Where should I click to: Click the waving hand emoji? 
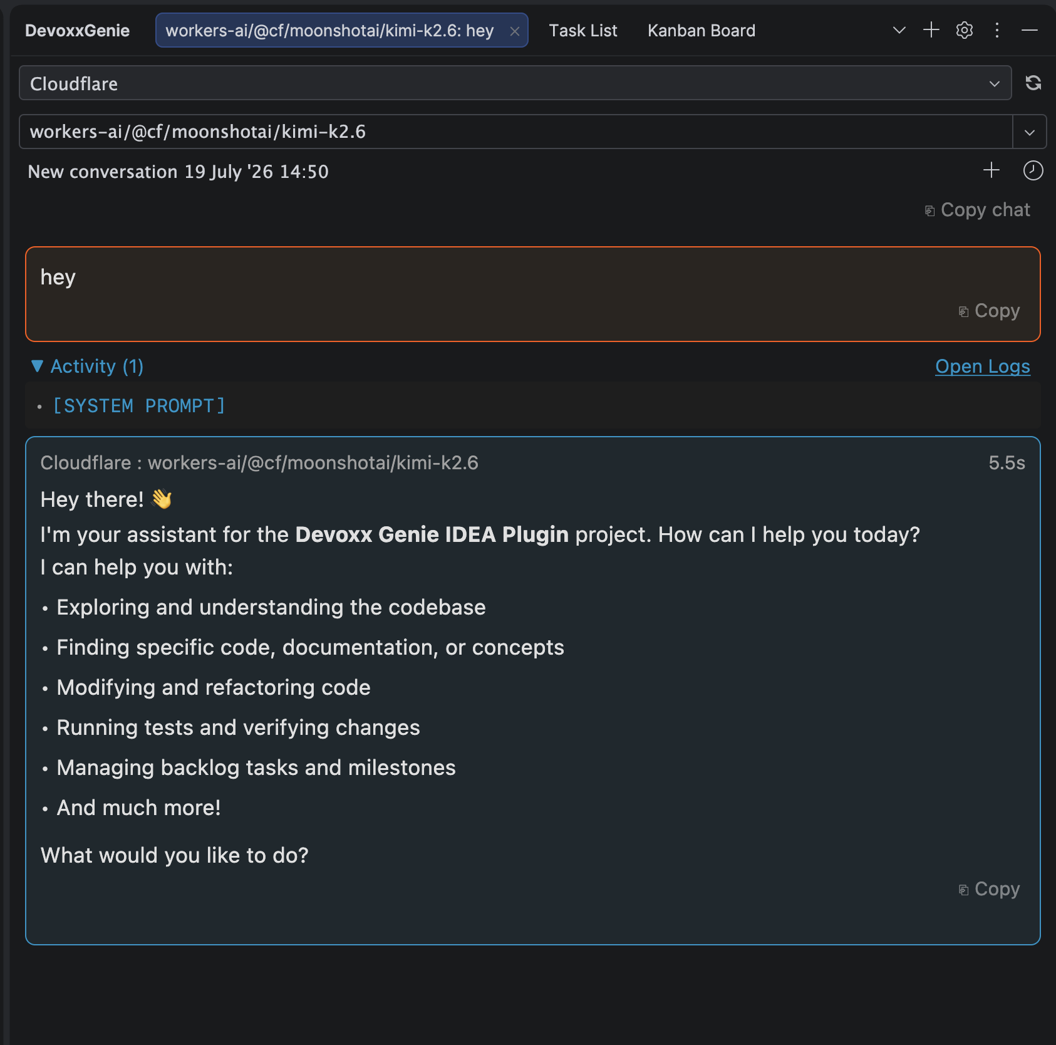click(162, 499)
